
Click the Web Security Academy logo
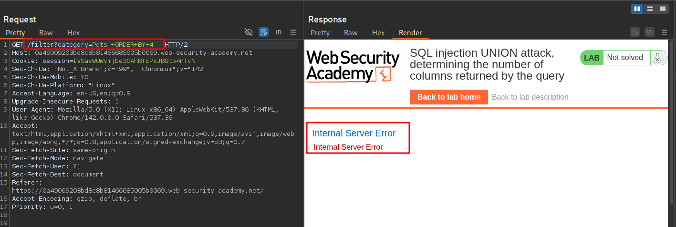click(353, 66)
